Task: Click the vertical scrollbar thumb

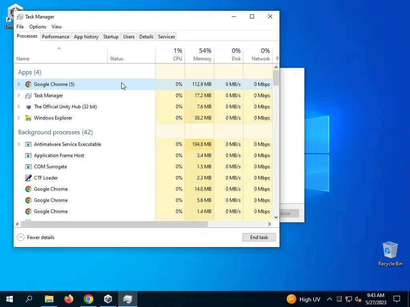Action: click(276, 78)
